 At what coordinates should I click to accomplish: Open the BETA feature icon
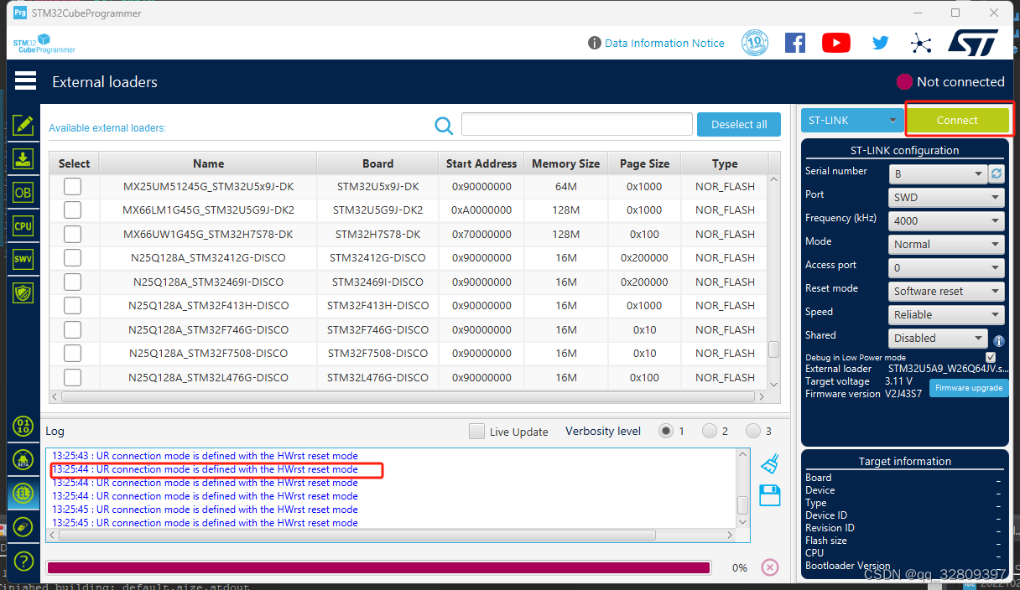pos(23,459)
